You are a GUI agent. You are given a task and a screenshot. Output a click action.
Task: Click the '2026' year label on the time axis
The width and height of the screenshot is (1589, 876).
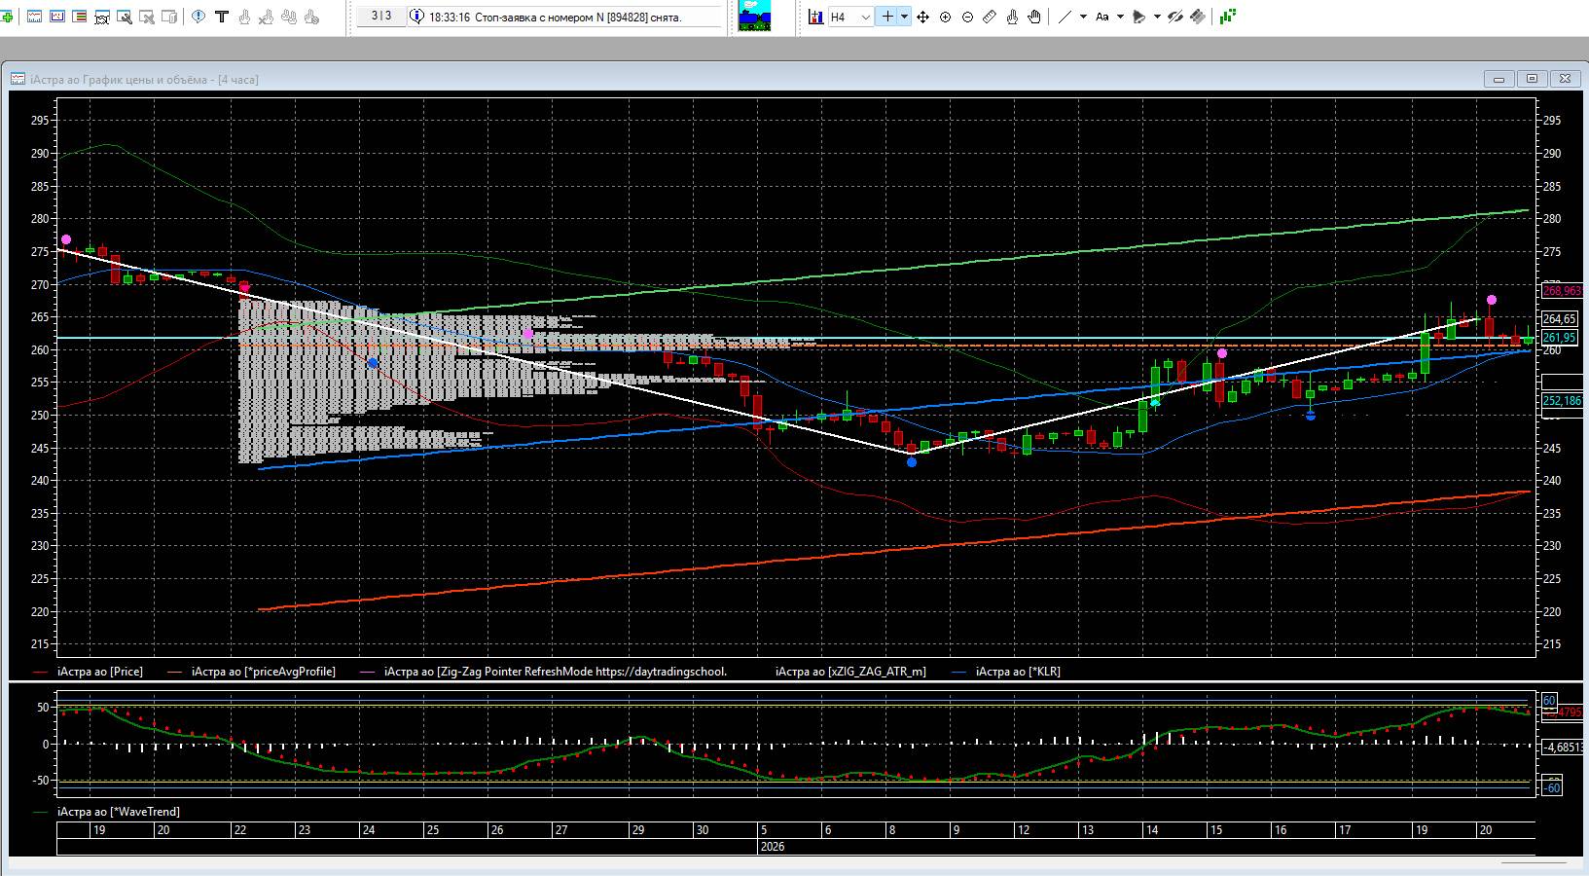point(773,847)
